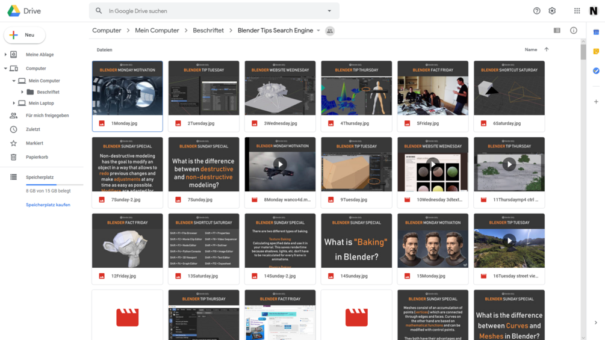Screen dimensions: 605x340
Task: Open Calendar side panel icon
Action: coord(596,32)
